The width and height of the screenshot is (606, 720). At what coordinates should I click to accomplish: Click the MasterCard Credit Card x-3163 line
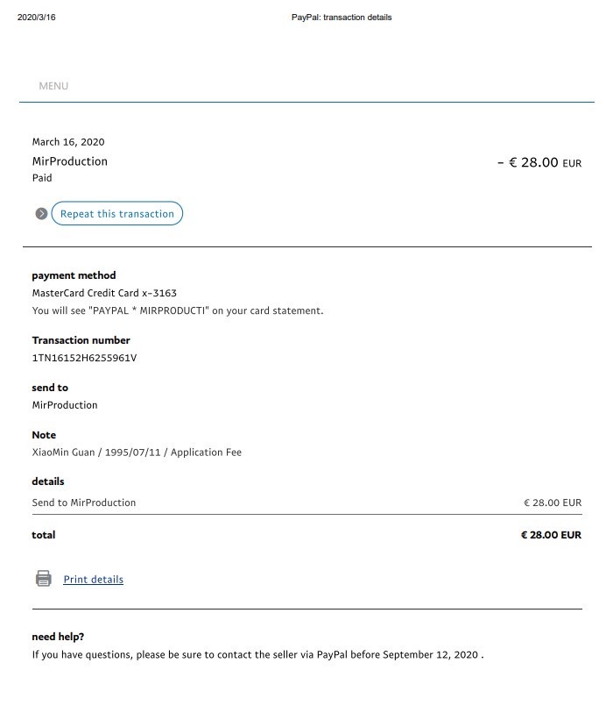coord(98,293)
